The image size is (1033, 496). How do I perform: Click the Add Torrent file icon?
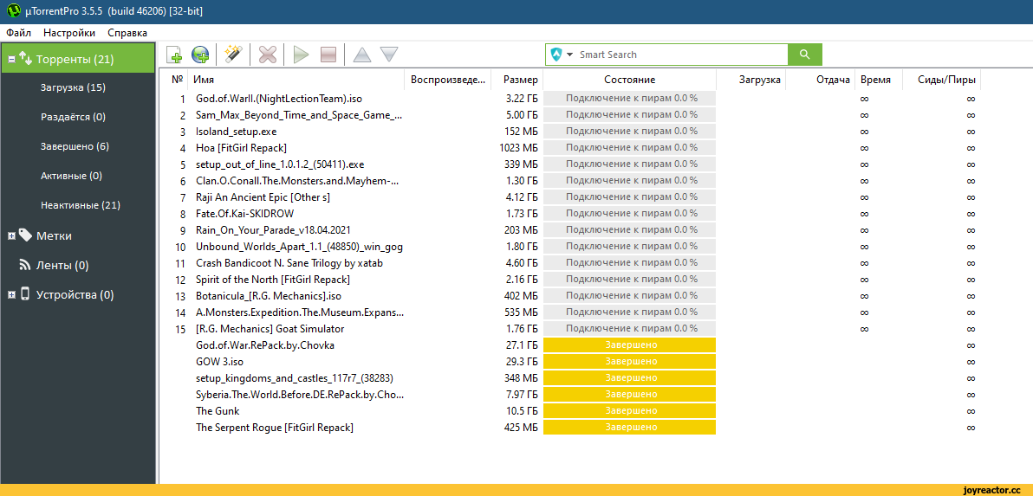tap(174, 55)
